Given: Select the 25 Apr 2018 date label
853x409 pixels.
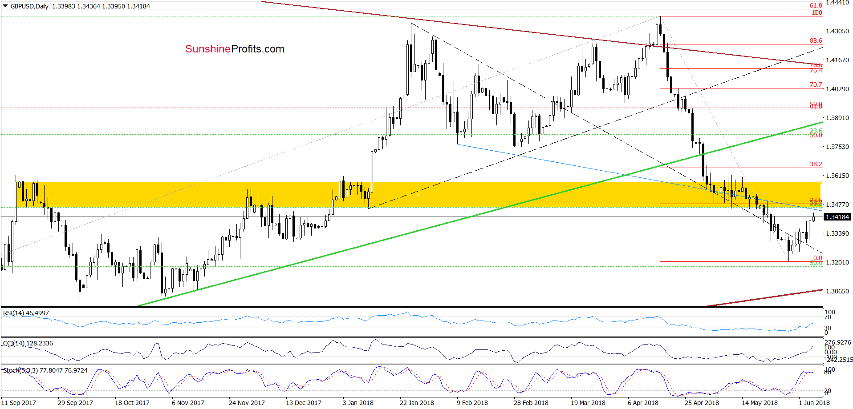Looking at the screenshot, I should click(702, 403).
